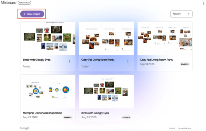The image size is (206, 131).
Task: Click the New project button
Action: (x=32, y=14)
